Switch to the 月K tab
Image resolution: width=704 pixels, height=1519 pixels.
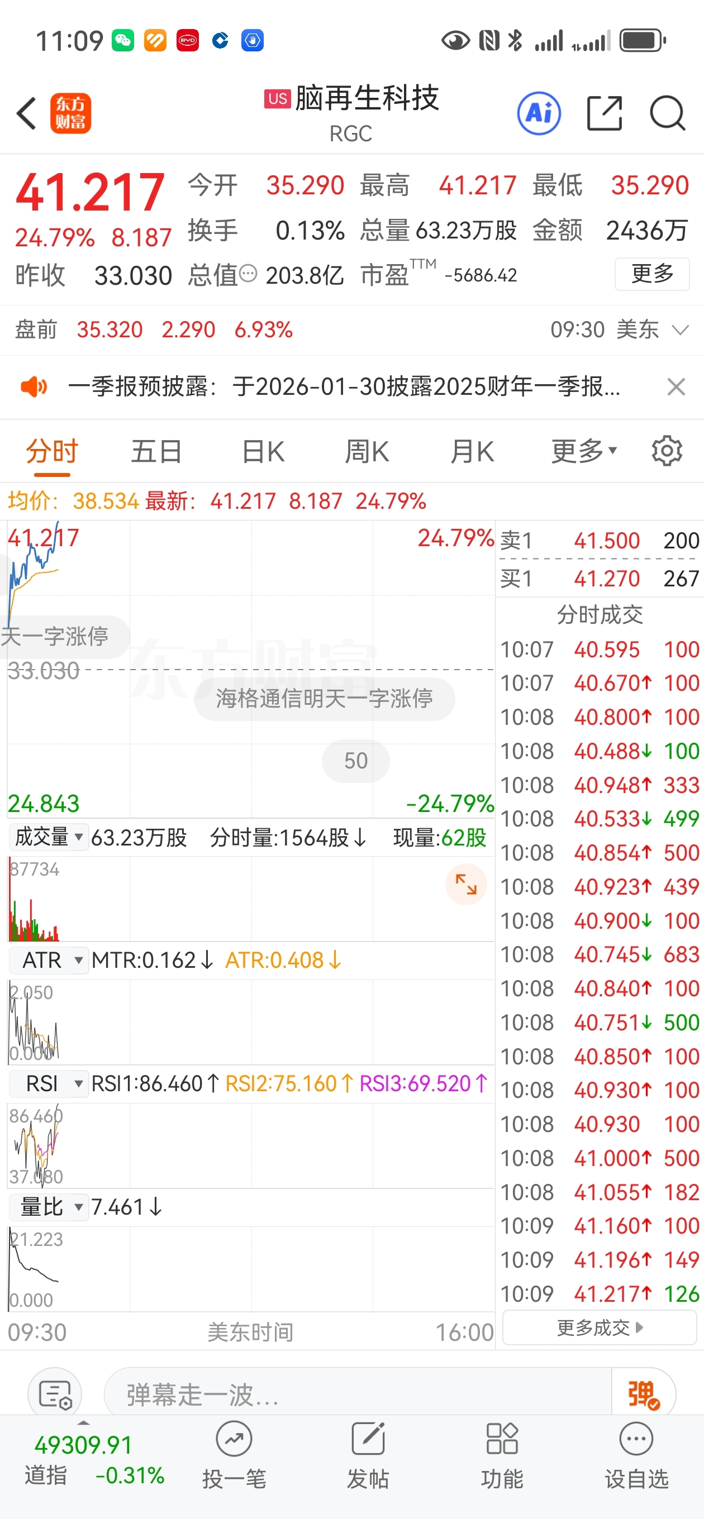[x=472, y=452]
